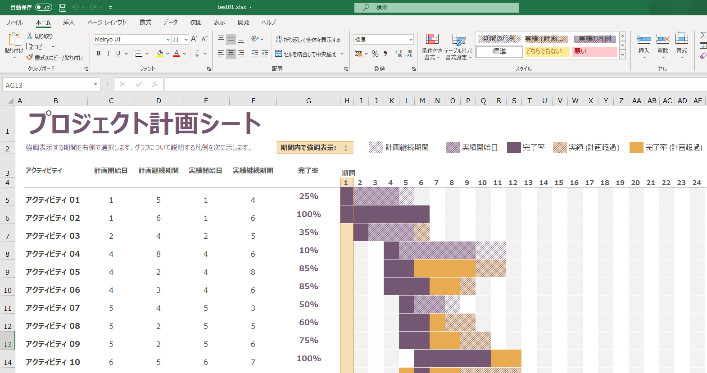Toggle middle vertical alignment
Screen dimensions: 707x373
231,40
